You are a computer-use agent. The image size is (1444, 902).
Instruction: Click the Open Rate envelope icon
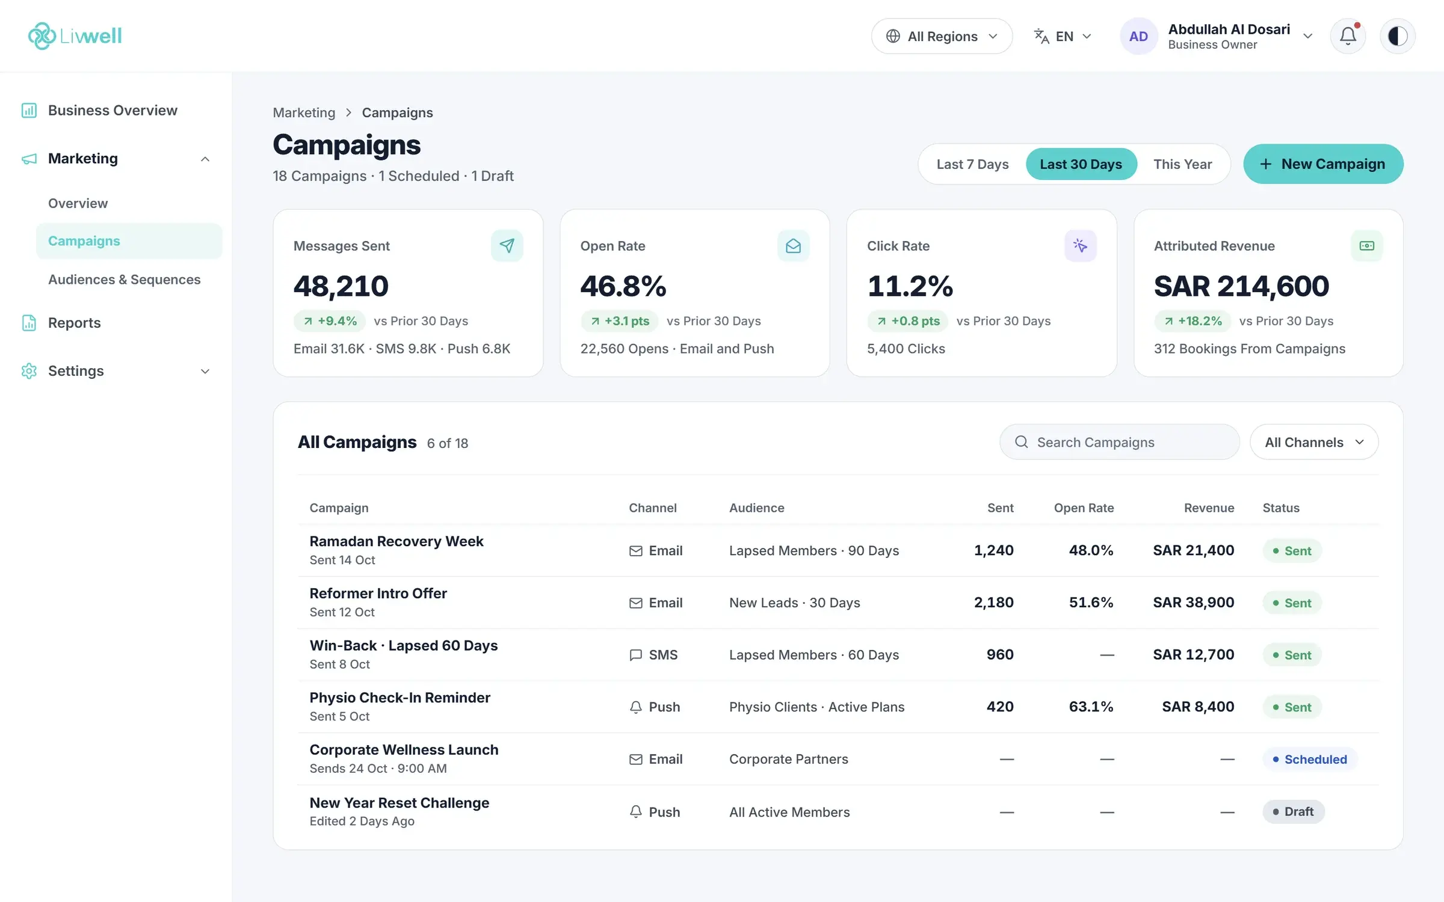(793, 246)
